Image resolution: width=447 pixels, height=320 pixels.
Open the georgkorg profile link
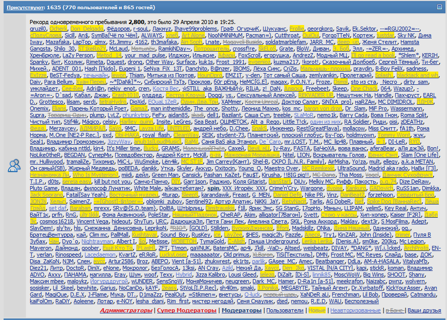[320, 29]
